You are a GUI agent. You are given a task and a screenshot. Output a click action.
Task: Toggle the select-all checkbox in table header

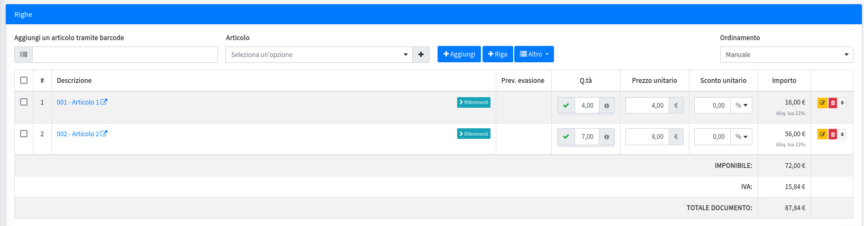coord(24,80)
